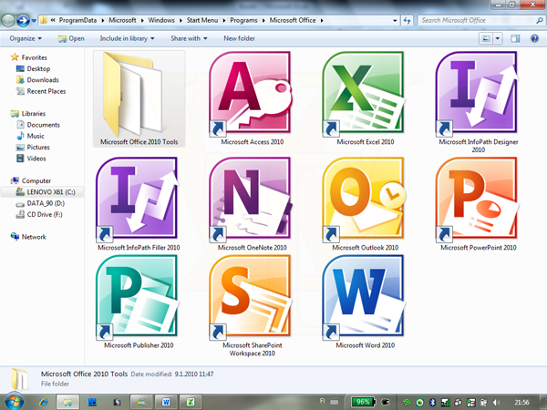Expand the arrow after Programs in the path
This screenshot has width=547, height=410.
pos(263,21)
